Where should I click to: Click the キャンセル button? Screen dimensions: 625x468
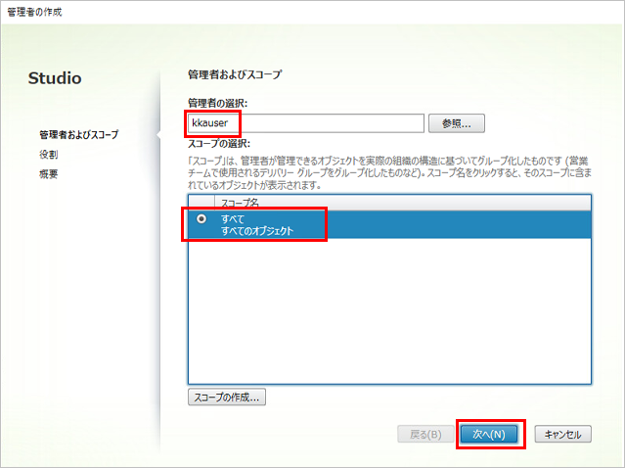coord(562,434)
